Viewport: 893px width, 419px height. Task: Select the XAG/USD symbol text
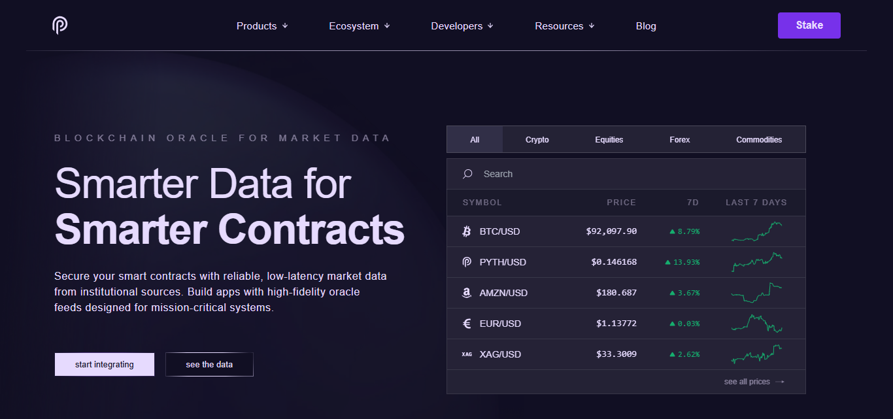tap(500, 354)
